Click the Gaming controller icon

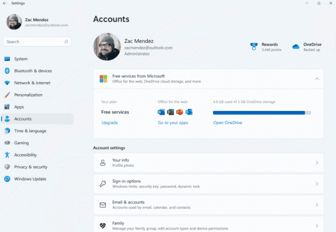coord(7,143)
